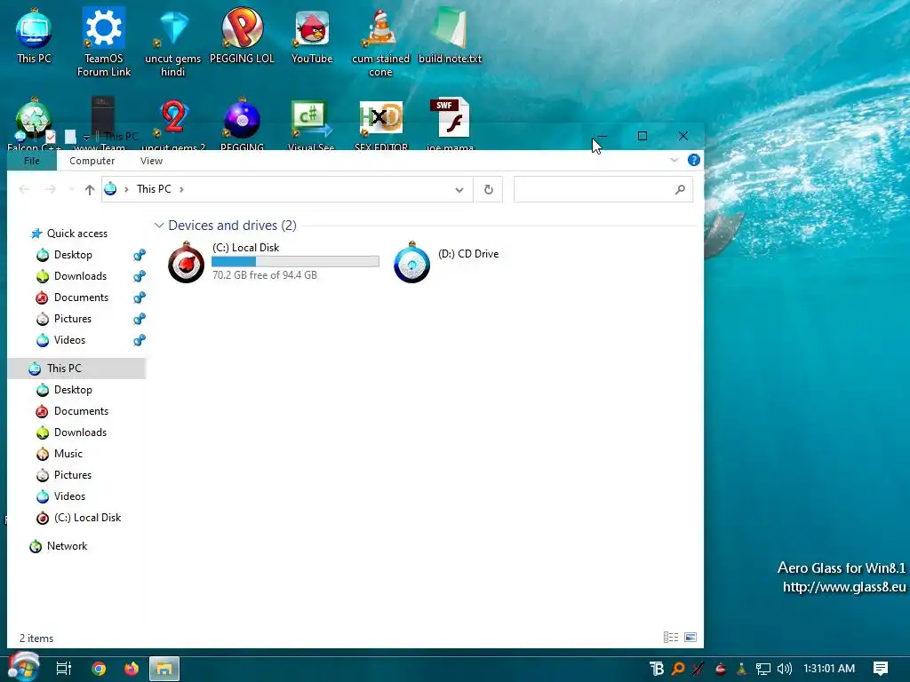The image size is (910, 682).
Task: Go back with the Back arrow
Action: (24, 189)
